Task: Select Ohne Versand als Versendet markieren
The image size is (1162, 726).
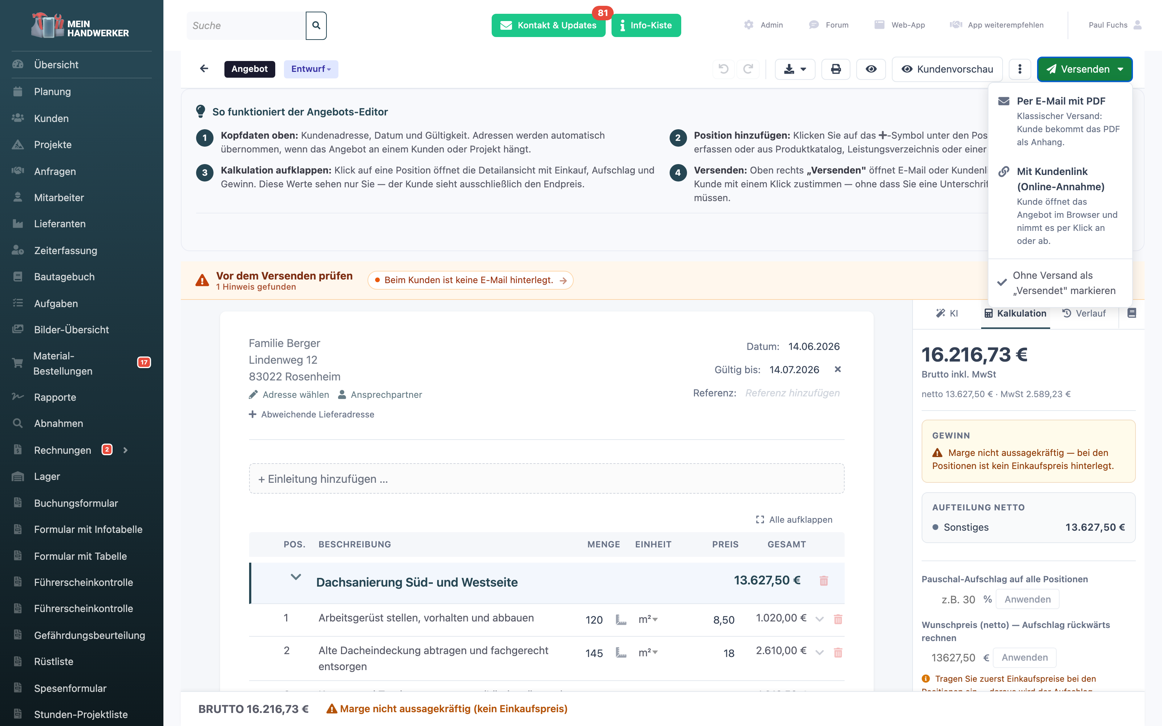Action: click(x=1060, y=283)
